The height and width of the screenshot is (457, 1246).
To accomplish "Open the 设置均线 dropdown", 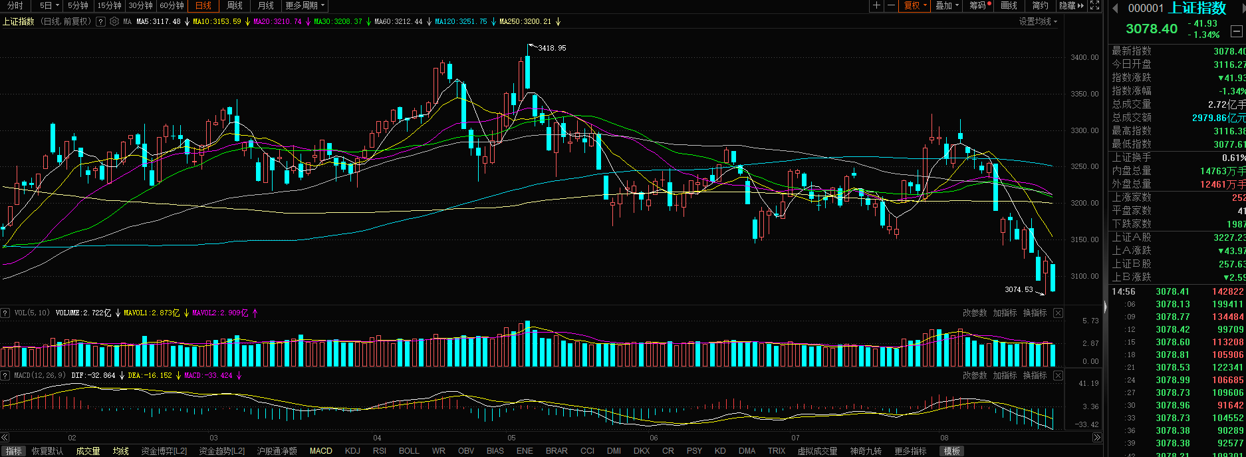I will click(x=1038, y=21).
